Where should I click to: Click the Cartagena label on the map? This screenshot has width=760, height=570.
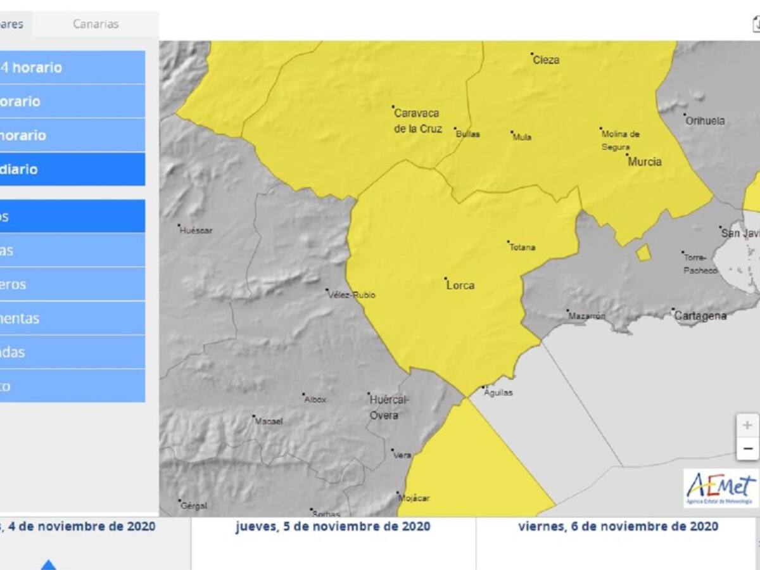(700, 315)
